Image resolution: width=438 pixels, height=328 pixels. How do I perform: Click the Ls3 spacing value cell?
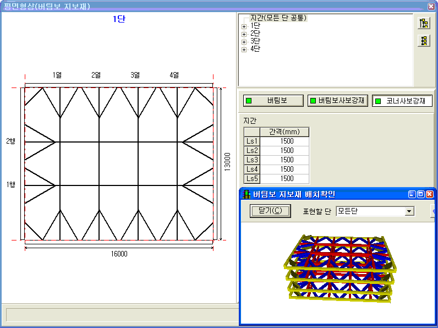click(284, 160)
